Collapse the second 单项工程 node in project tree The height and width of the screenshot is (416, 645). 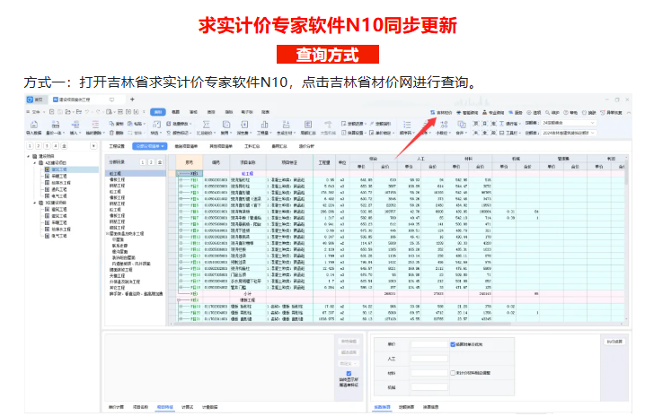pyautogui.click(x=34, y=203)
